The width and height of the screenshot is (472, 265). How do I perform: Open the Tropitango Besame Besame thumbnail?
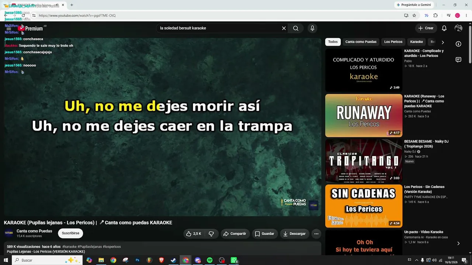point(364,161)
